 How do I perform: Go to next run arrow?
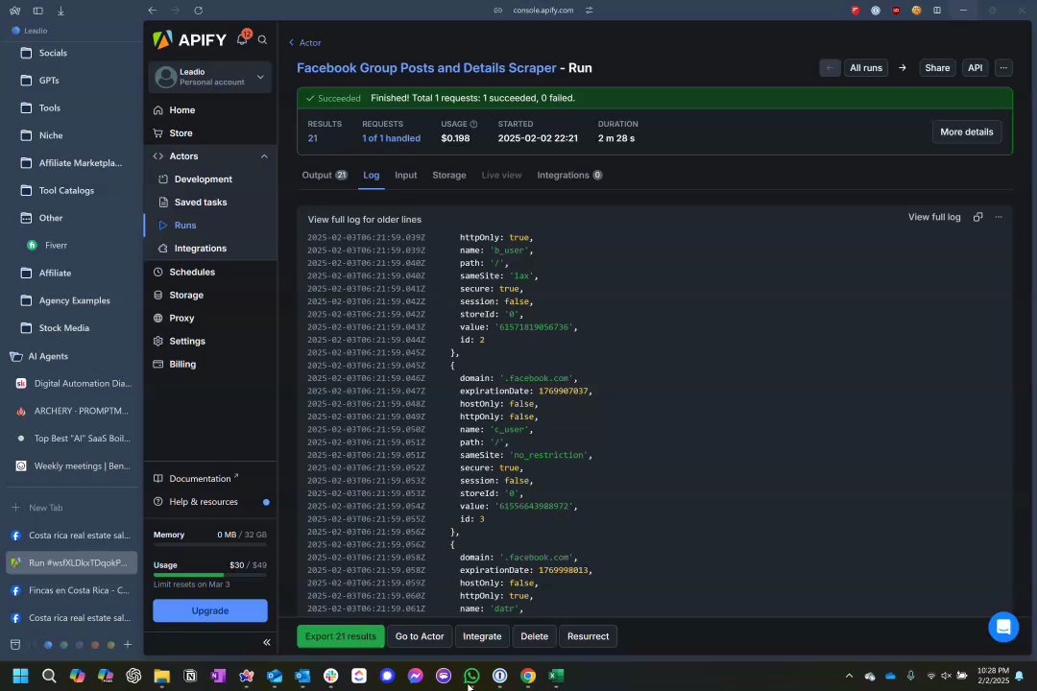coord(902,67)
